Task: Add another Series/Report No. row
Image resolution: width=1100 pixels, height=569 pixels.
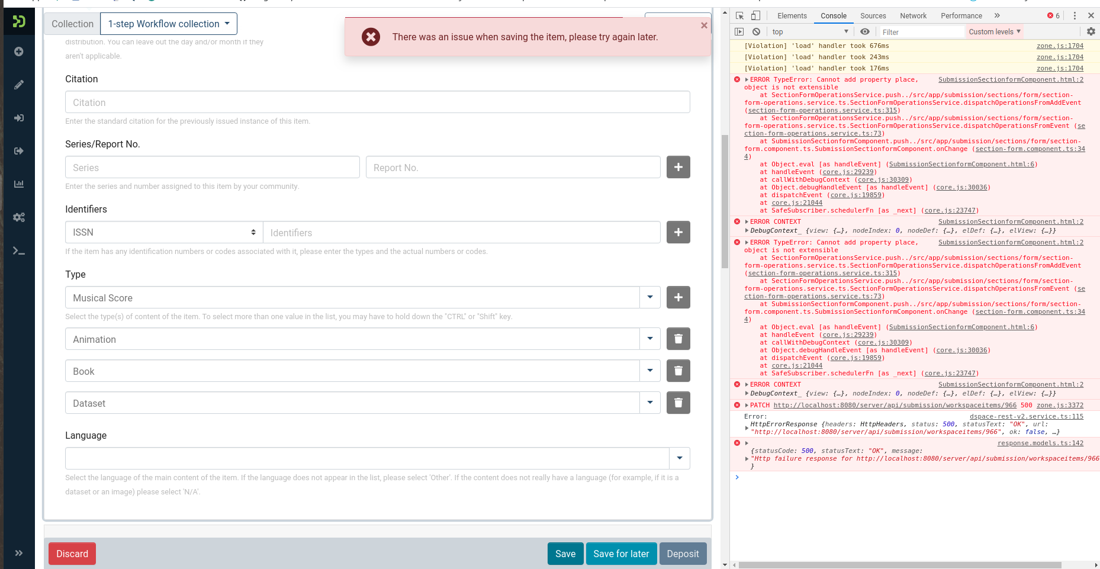Action: [678, 167]
